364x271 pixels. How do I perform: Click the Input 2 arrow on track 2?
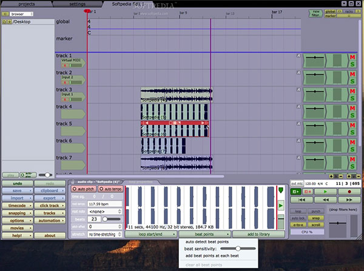[73, 80]
